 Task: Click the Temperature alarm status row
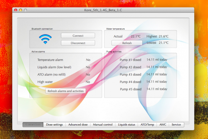pos(50,60)
